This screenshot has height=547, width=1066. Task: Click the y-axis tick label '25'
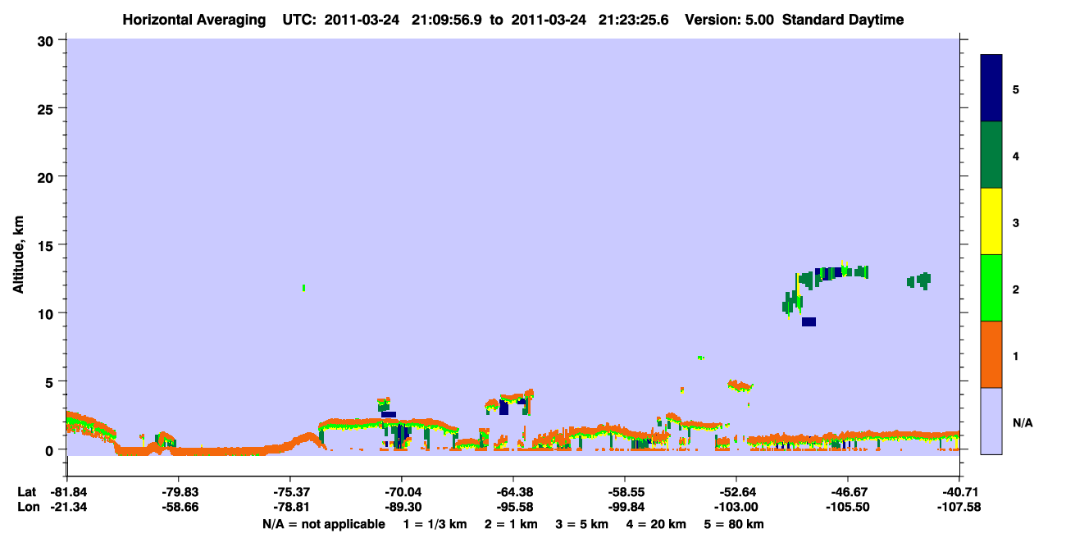pyautogui.click(x=48, y=108)
